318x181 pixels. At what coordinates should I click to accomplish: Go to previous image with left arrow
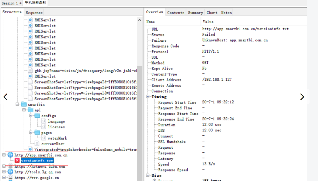coord(5,97)
